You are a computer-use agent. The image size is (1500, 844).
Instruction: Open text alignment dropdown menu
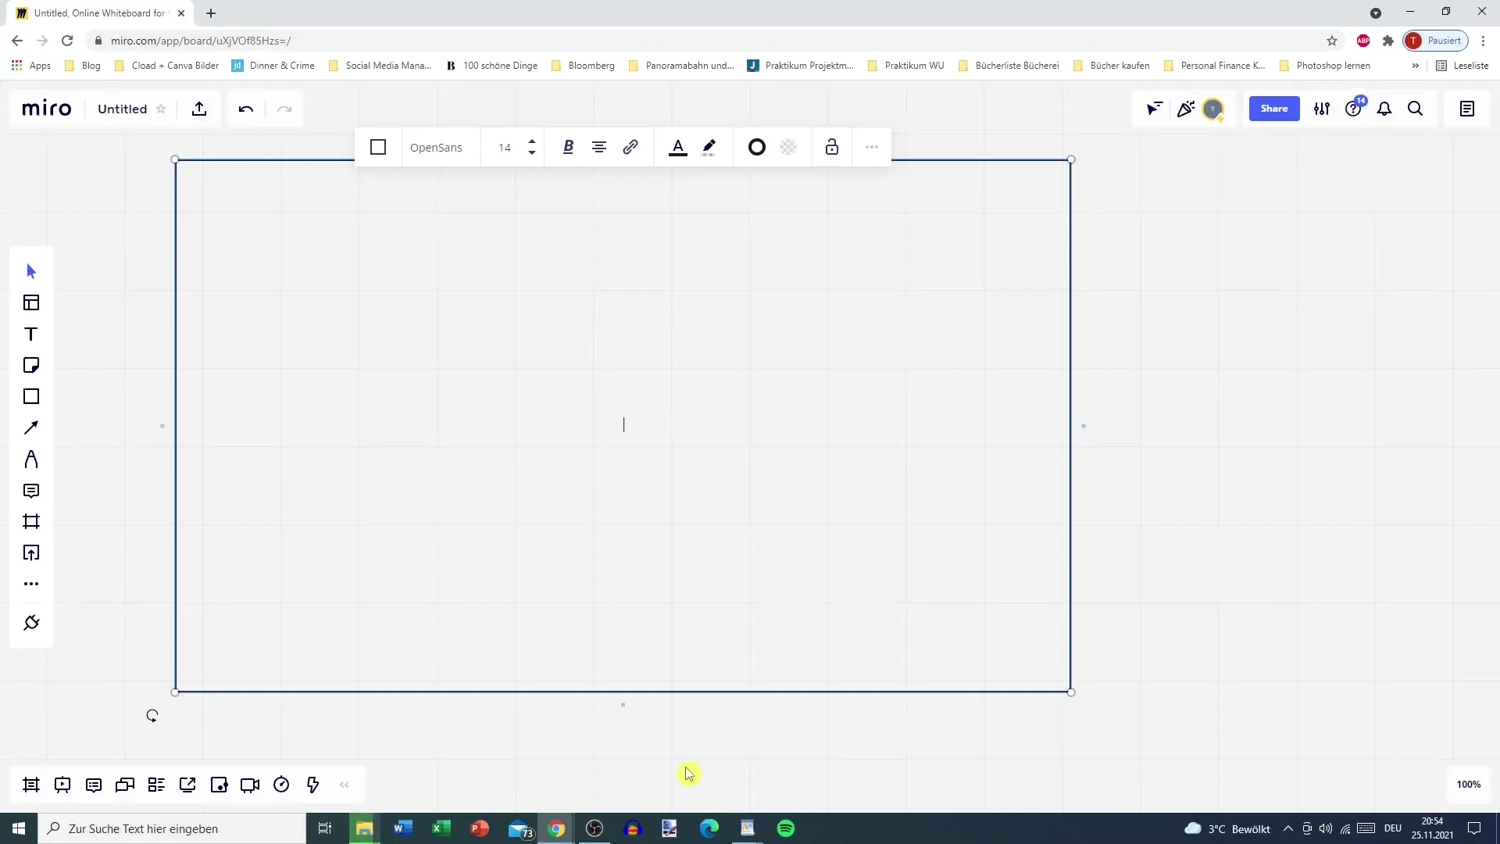(x=599, y=148)
